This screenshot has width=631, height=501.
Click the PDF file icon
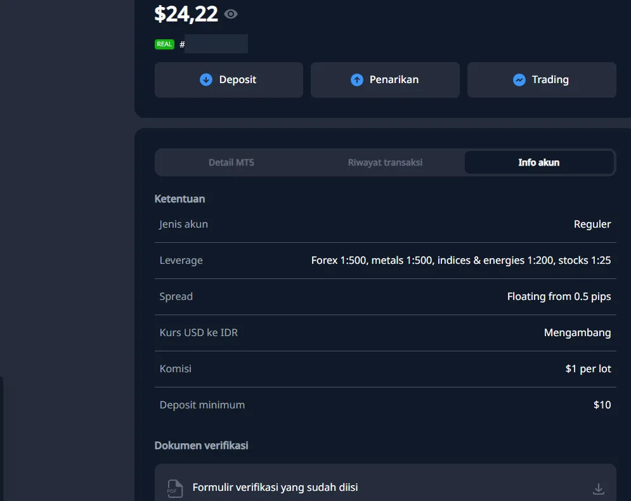pos(174,488)
